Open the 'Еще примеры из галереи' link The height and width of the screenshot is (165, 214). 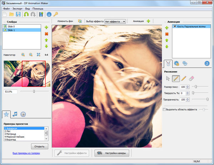pos(26,153)
